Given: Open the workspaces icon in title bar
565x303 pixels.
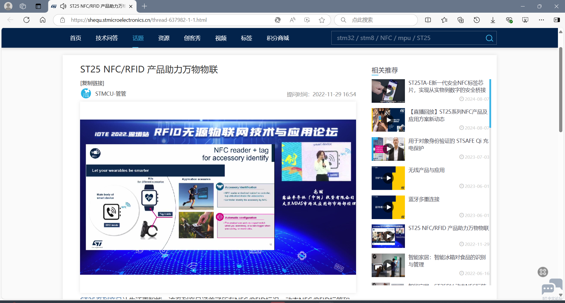Looking at the screenshot, I should [x=23, y=6].
